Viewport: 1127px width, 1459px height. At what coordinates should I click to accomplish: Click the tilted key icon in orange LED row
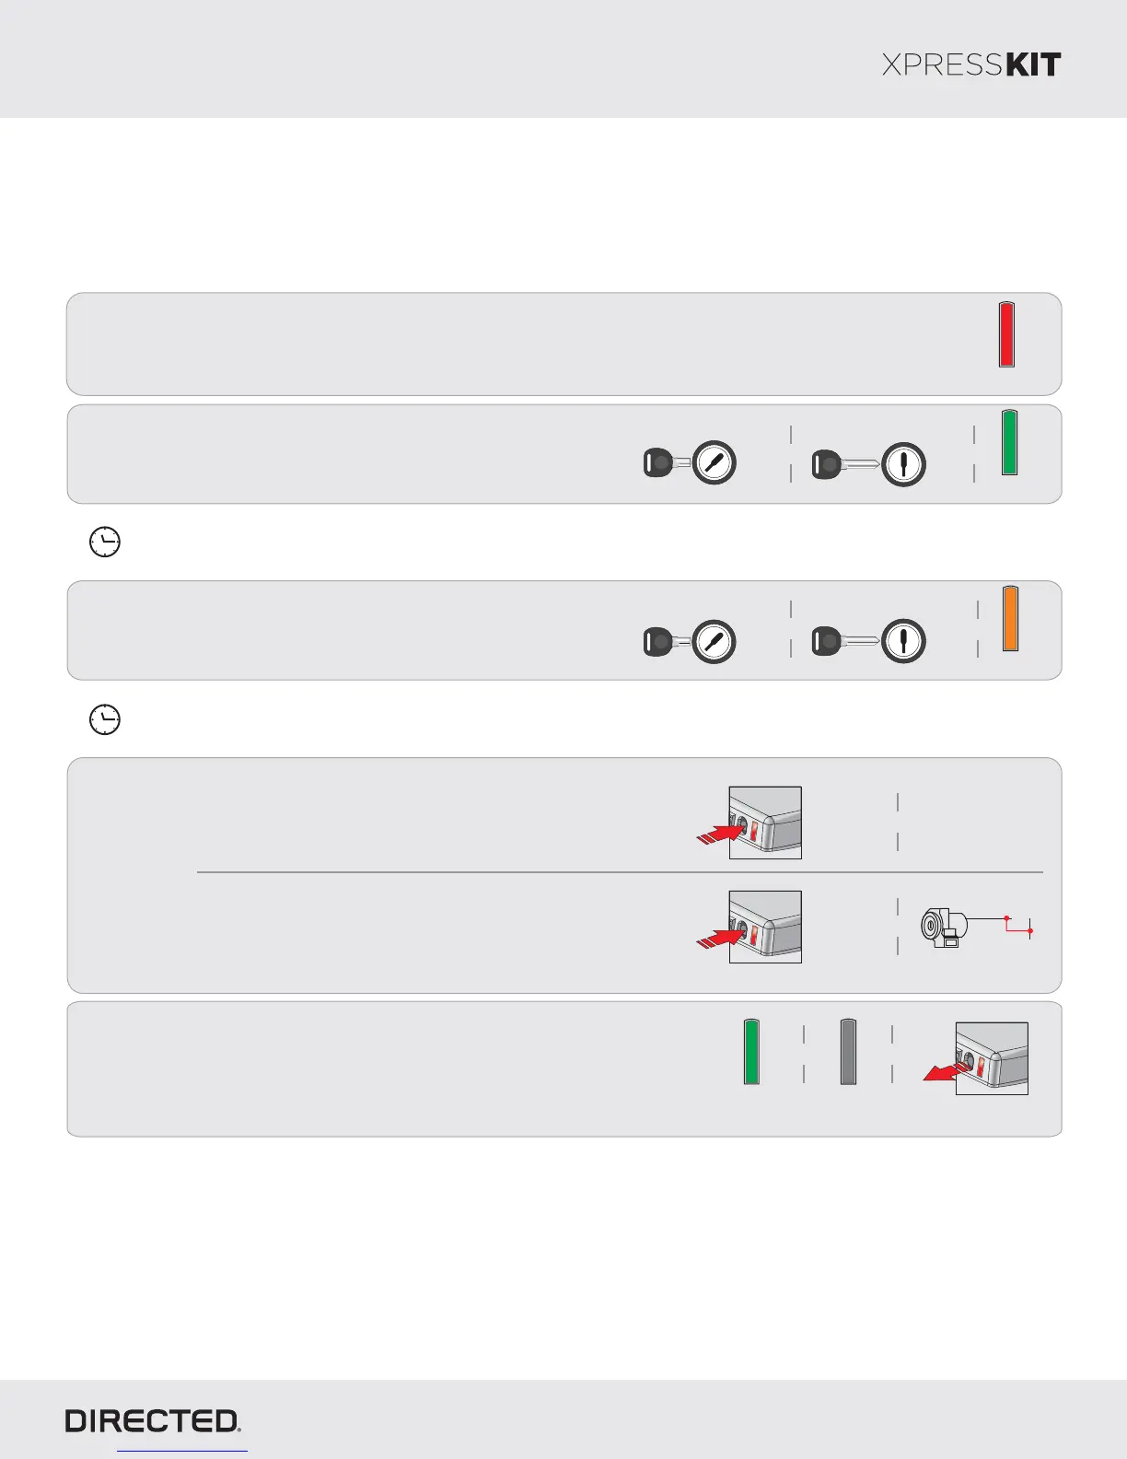(690, 641)
